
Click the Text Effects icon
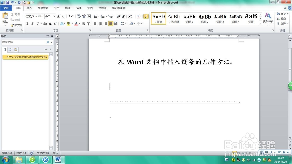coord(62,24)
